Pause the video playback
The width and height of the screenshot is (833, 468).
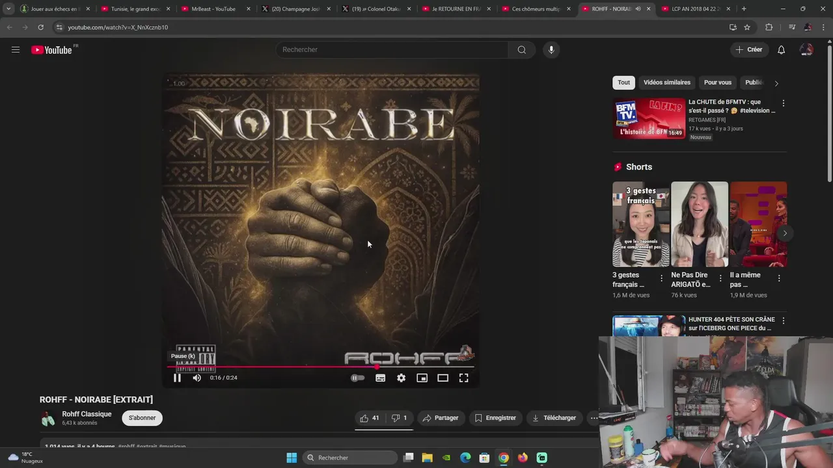pyautogui.click(x=177, y=378)
